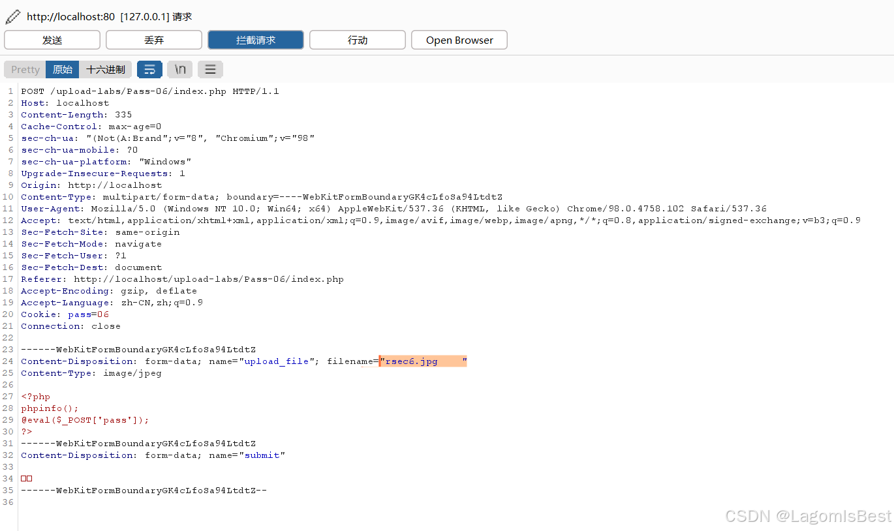Click the sec-ch-ua header line
Image resolution: width=894 pixels, height=531 pixels.
(x=168, y=138)
